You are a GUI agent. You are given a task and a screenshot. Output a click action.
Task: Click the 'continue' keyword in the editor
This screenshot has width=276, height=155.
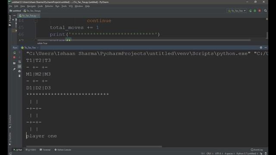(x=99, y=21)
